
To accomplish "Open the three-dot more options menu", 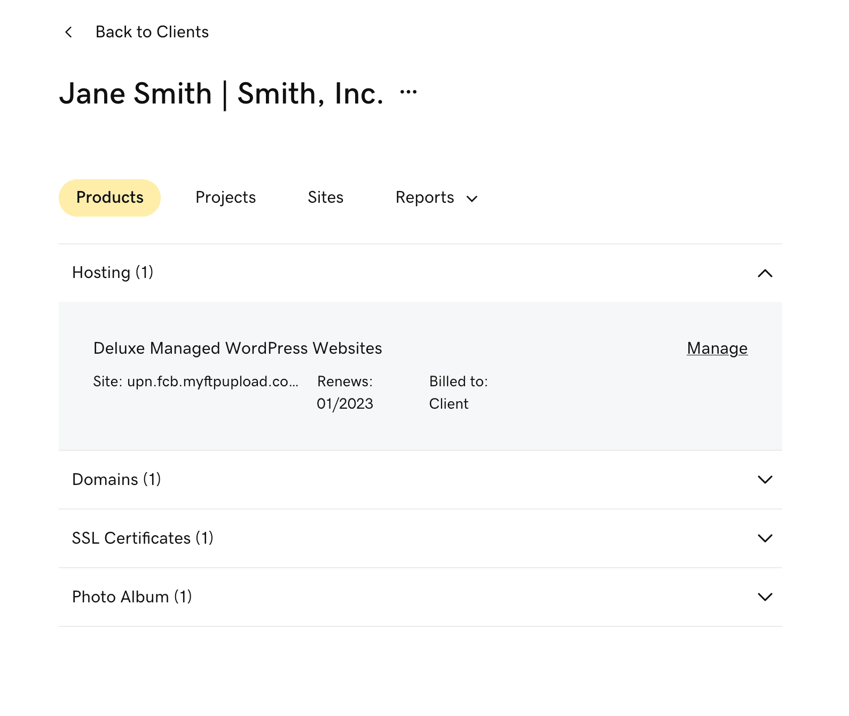I will tap(408, 92).
